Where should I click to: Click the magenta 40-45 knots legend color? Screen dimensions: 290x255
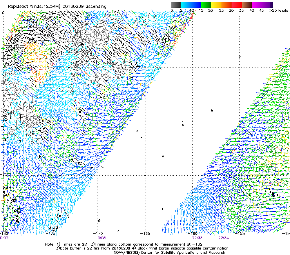point(257,5)
